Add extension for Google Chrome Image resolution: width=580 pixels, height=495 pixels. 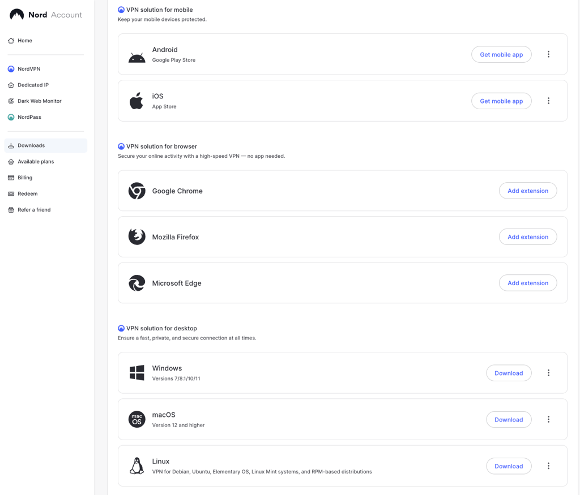[528, 191]
